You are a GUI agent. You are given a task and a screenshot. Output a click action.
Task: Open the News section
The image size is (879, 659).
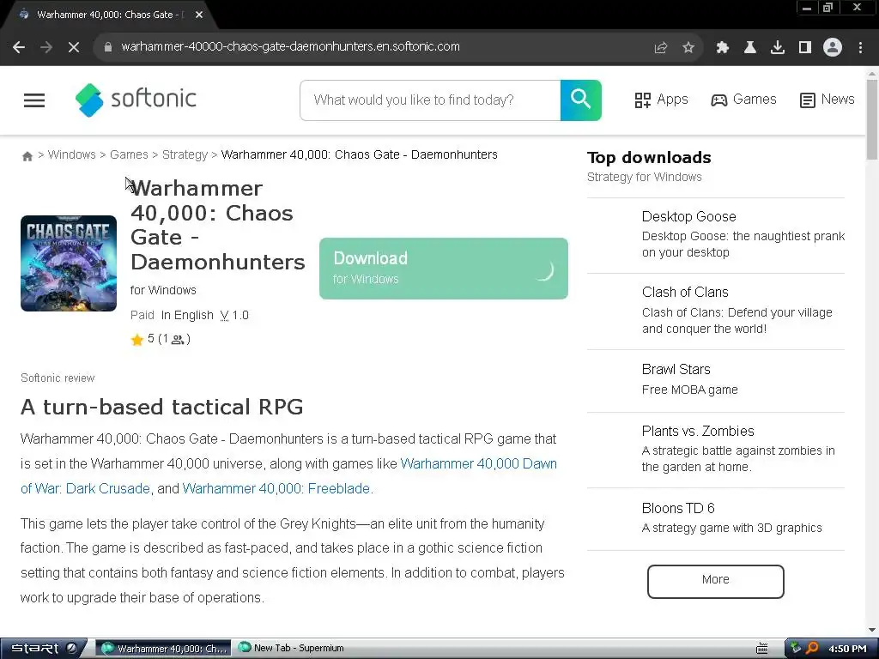click(827, 100)
